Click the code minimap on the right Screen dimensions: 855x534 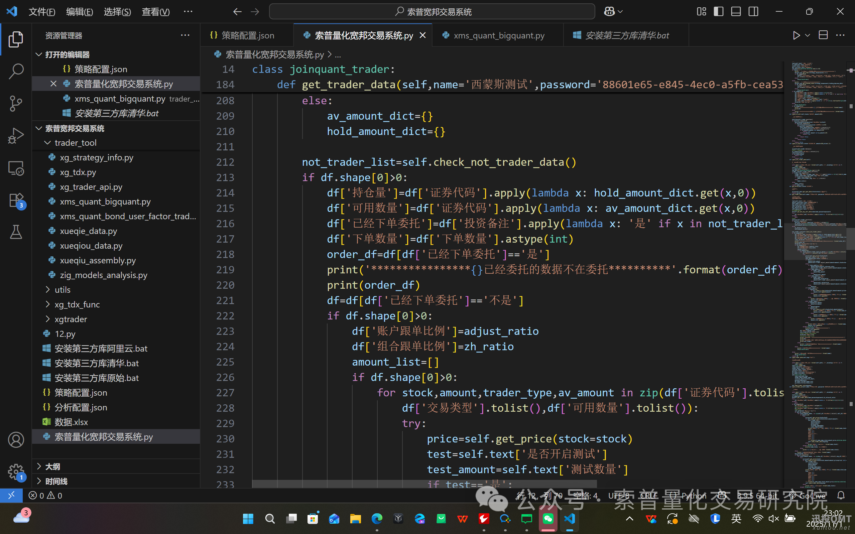tap(816, 247)
